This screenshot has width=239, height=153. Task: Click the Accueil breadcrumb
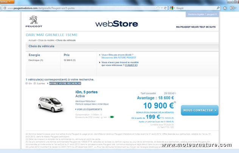click(x=32, y=40)
